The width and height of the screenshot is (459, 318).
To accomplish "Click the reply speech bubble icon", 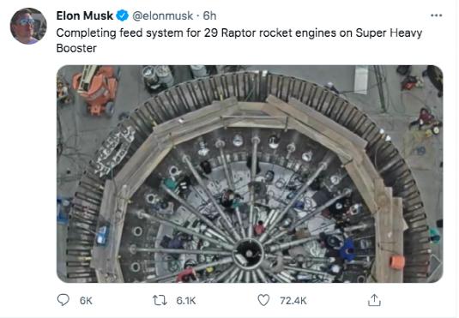I will (x=63, y=300).
